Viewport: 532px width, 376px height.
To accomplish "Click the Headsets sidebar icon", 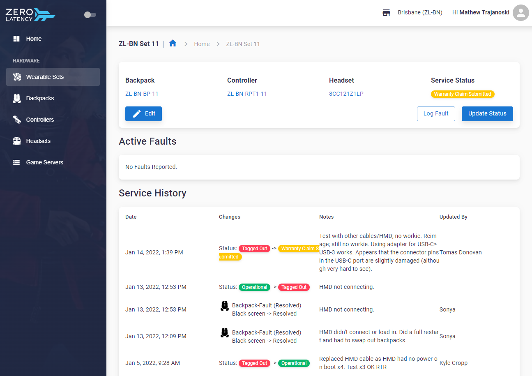I will tap(16, 141).
